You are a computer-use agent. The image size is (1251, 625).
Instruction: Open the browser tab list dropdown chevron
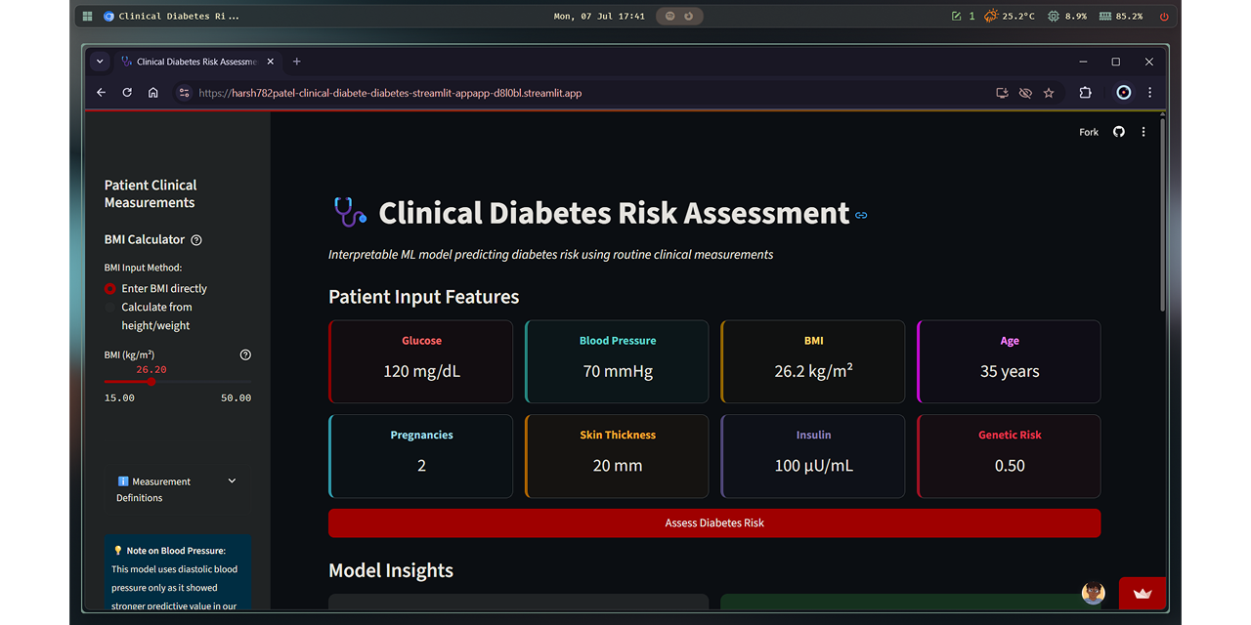[100, 61]
